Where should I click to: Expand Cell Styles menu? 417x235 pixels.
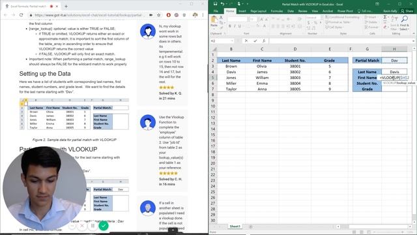[x=334, y=27]
